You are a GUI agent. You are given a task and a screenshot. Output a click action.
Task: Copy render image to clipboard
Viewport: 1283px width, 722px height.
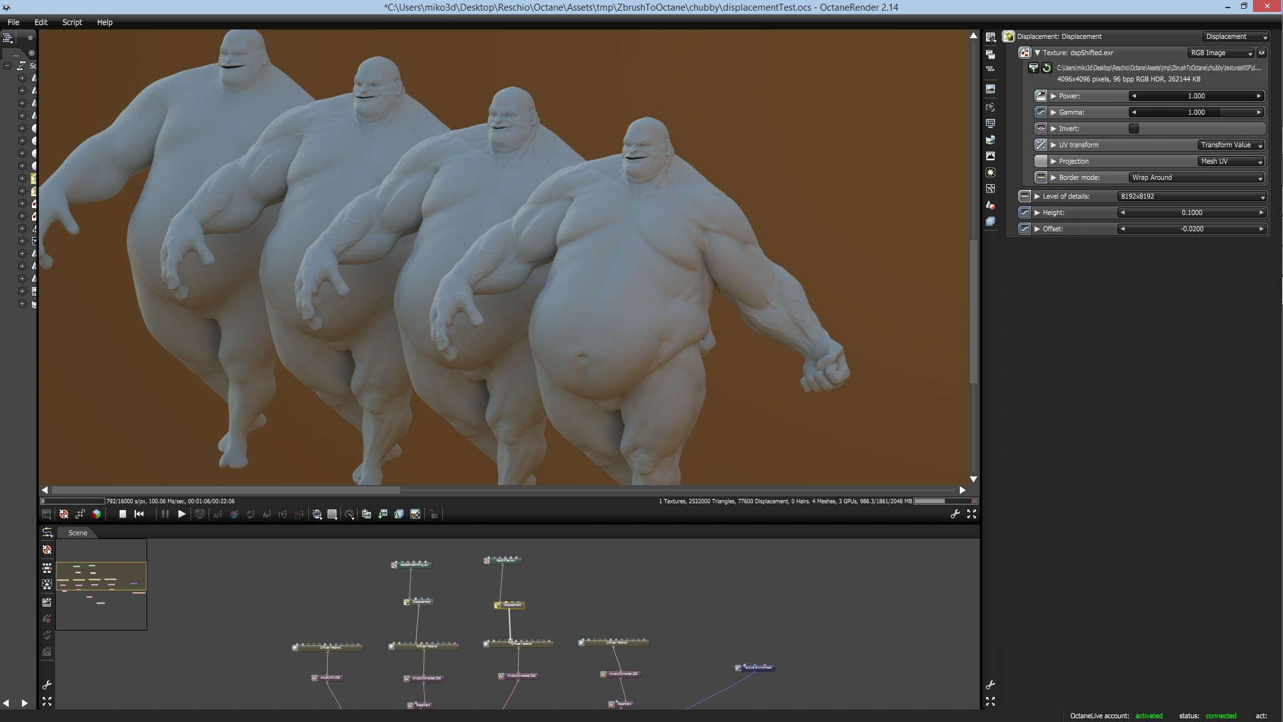click(366, 515)
